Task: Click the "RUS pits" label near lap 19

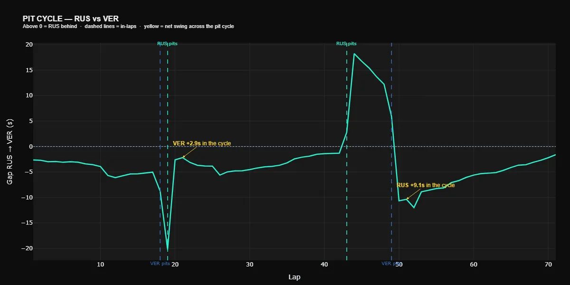Action: pos(167,44)
